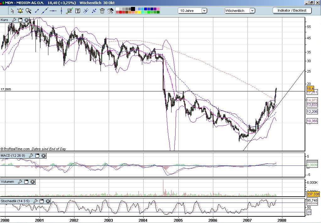Close the Volumen panel

[x=33, y=182]
